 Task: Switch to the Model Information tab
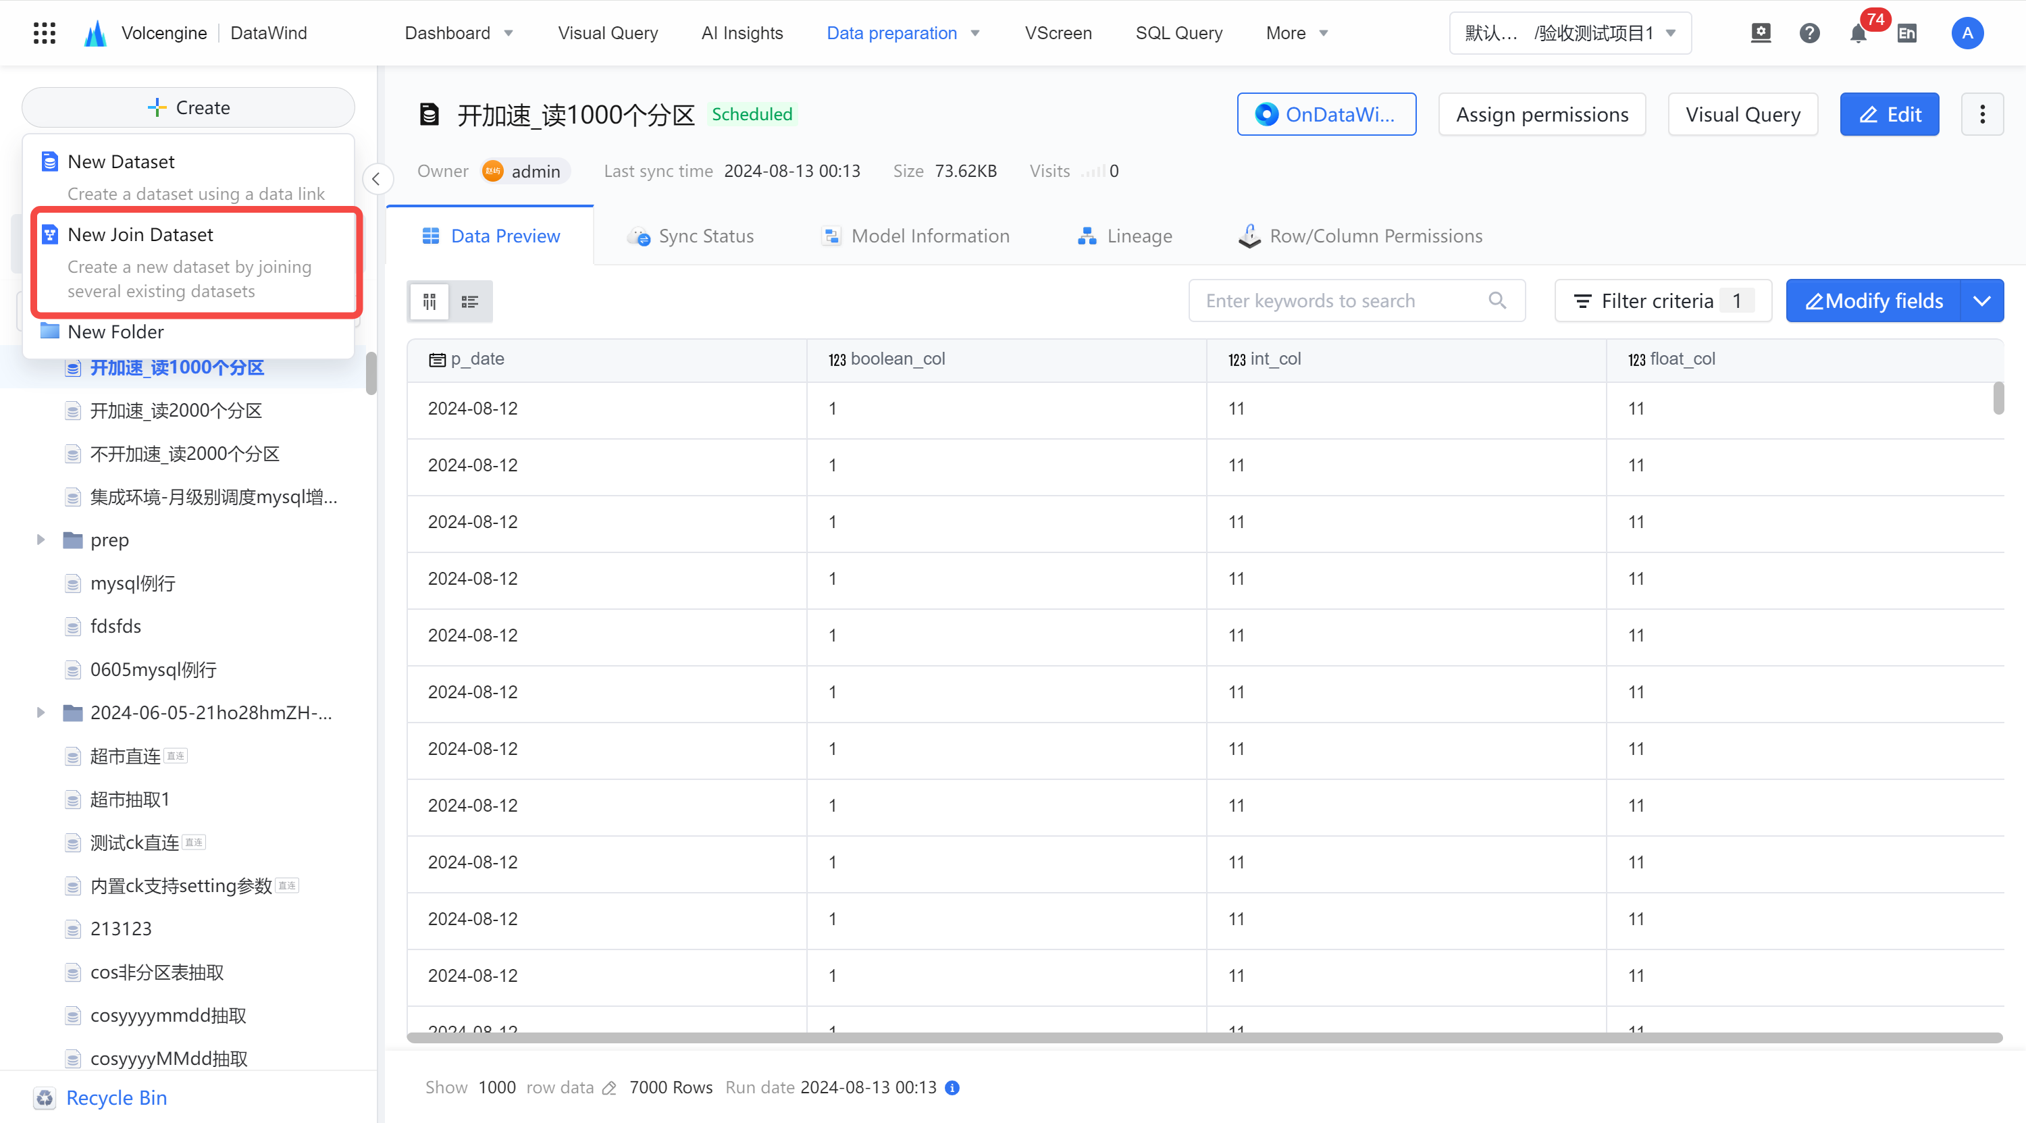click(916, 236)
